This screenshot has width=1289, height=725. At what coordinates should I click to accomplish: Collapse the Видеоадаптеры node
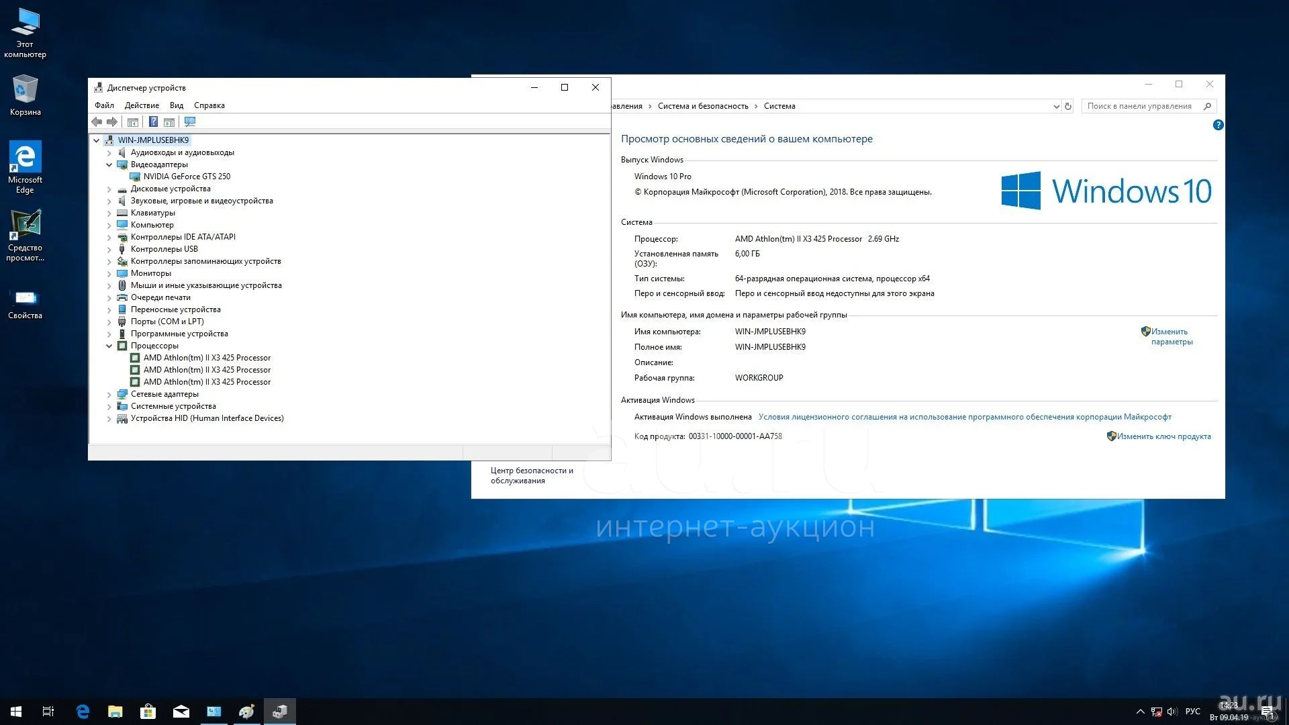click(109, 164)
